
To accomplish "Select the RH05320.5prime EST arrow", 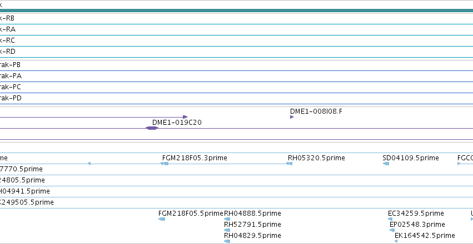I will tap(289, 164).
